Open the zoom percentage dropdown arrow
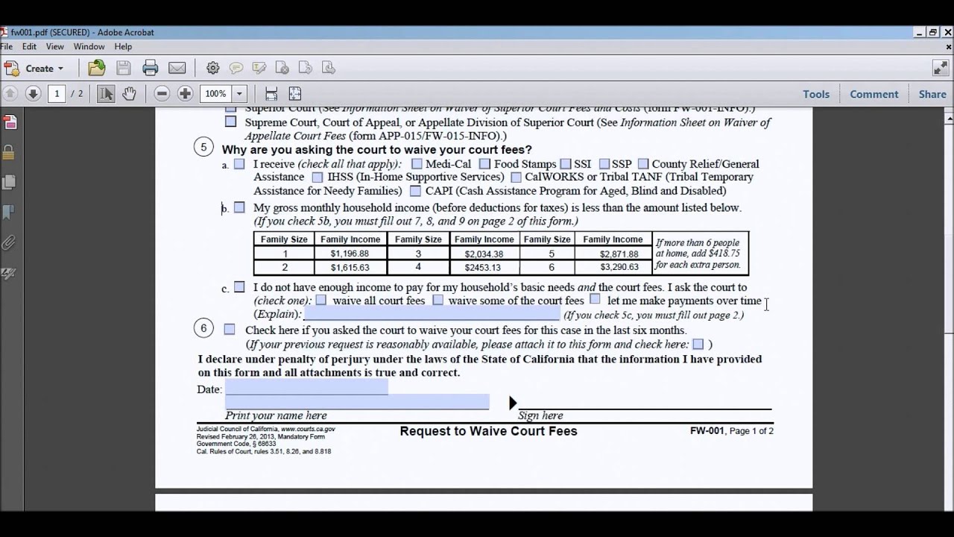This screenshot has width=954, height=537. click(239, 93)
